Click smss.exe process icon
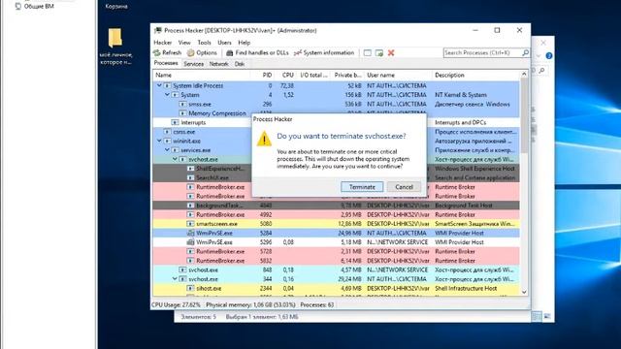Screen dimensions: 621x349 point(182,104)
